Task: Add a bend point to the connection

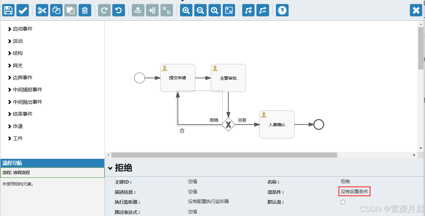Action: (x=248, y=10)
